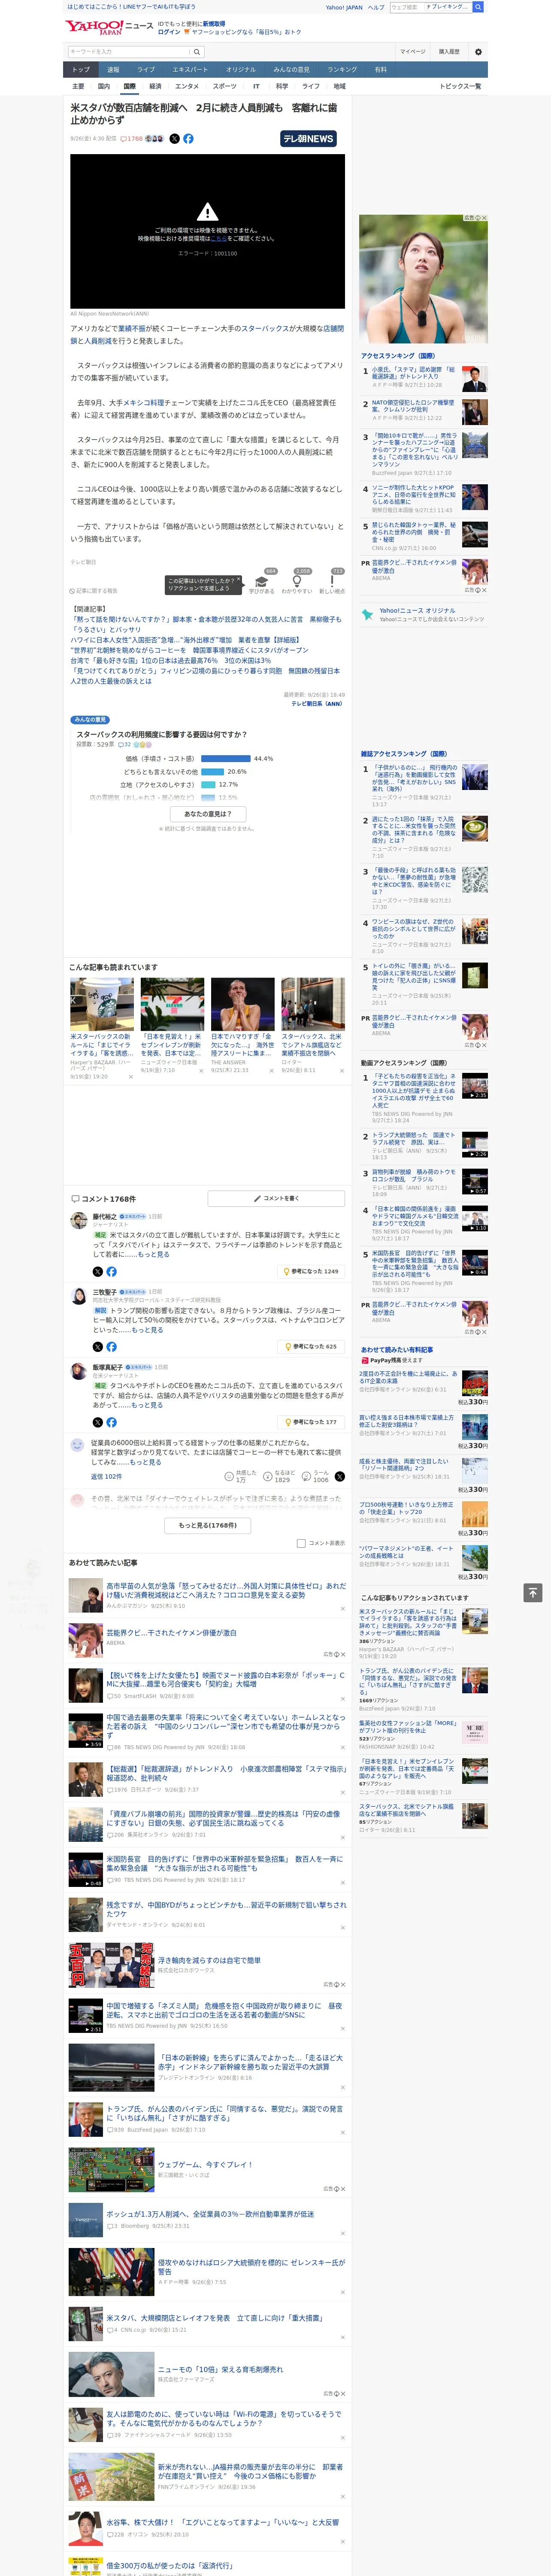Image resolution: width=551 pixels, height=2576 pixels.
Task: Expand the 従業員の6000倍 comment with もっと見る
Action: pyautogui.click(x=146, y=1462)
